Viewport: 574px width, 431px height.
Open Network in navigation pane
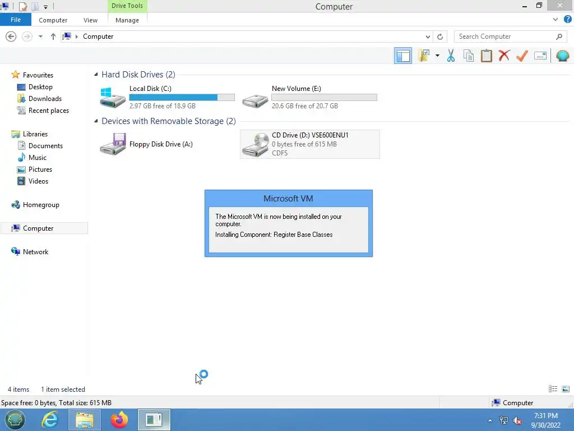tap(35, 252)
